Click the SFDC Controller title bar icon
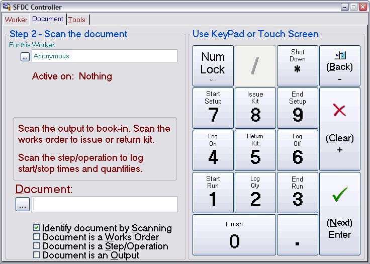 pos(7,7)
